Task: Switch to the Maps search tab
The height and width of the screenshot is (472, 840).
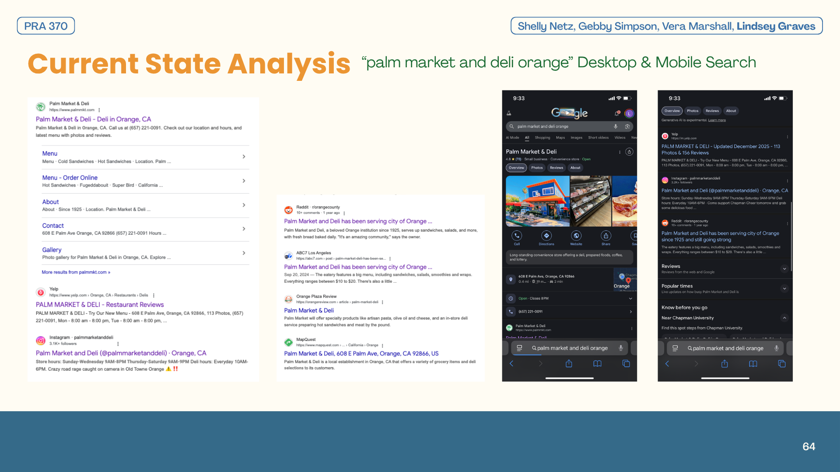Action: [560, 138]
